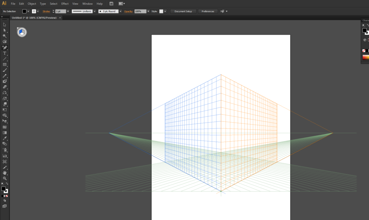Toggle the drawing mode button
Viewport: 369px width, 220px height.
click(x=4, y=201)
